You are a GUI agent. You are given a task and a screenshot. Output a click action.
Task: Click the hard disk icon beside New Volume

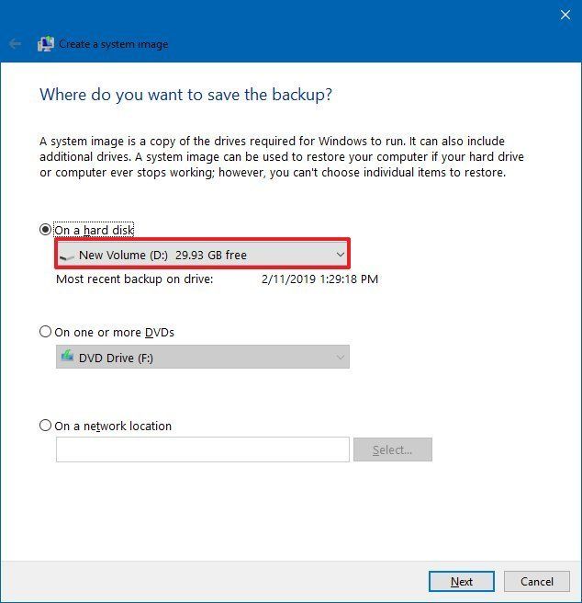[x=67, y=256]
